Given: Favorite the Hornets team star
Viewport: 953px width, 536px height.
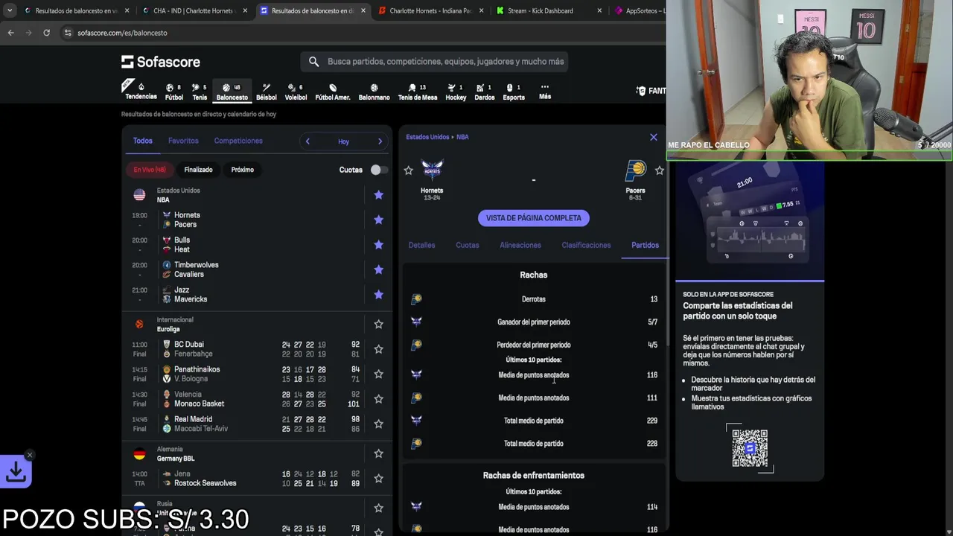Looking at the screenshot, I should [x=408, y=170].
